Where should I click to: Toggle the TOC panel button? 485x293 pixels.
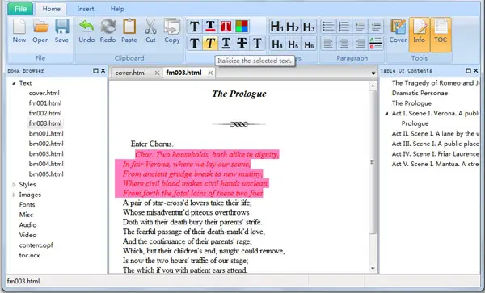(x=441, y=34)
